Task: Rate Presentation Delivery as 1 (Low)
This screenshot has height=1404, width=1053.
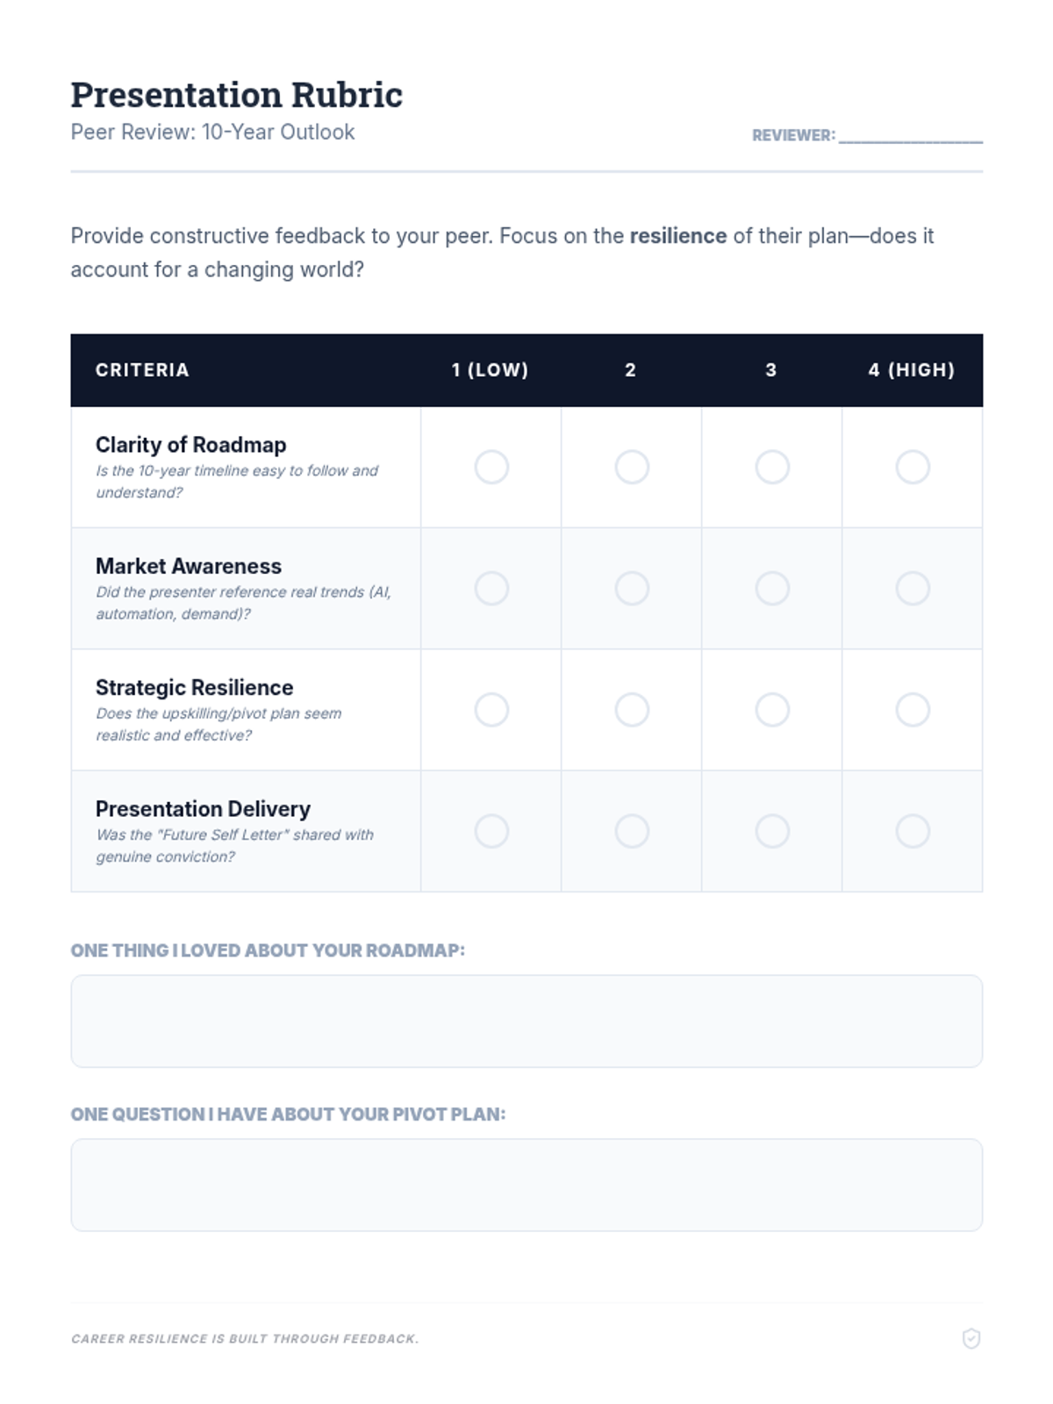Action: tap(491, 831)
